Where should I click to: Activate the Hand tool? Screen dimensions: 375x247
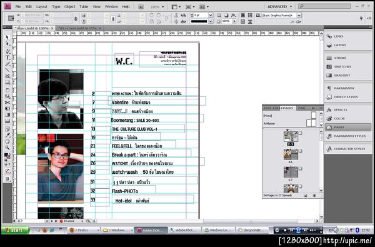point(7,141)
